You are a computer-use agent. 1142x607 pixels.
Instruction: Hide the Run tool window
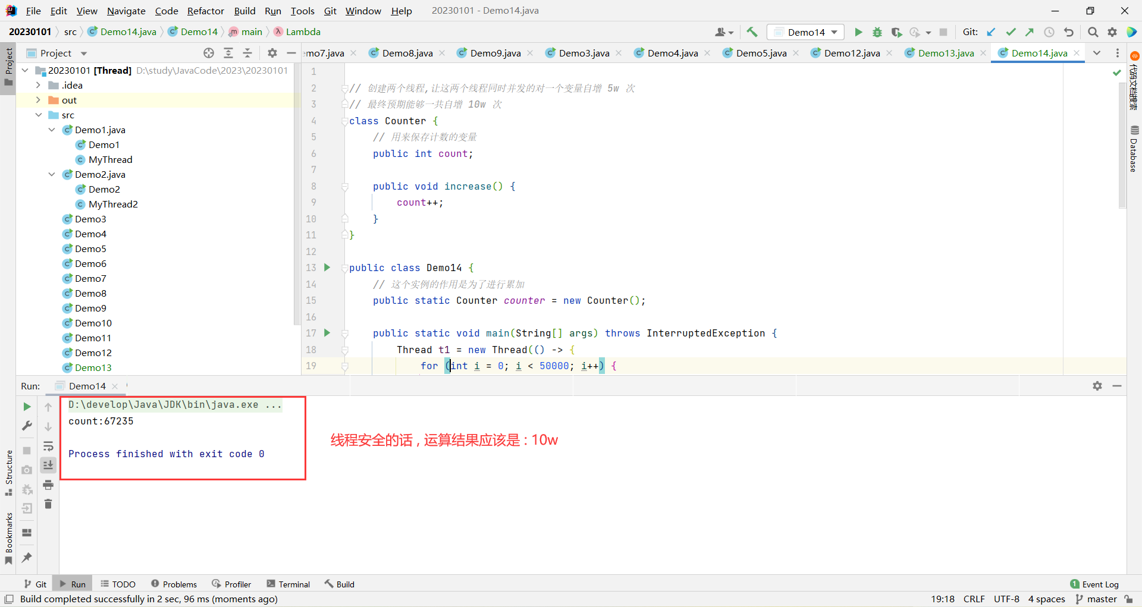click(x=1117, y=386)
